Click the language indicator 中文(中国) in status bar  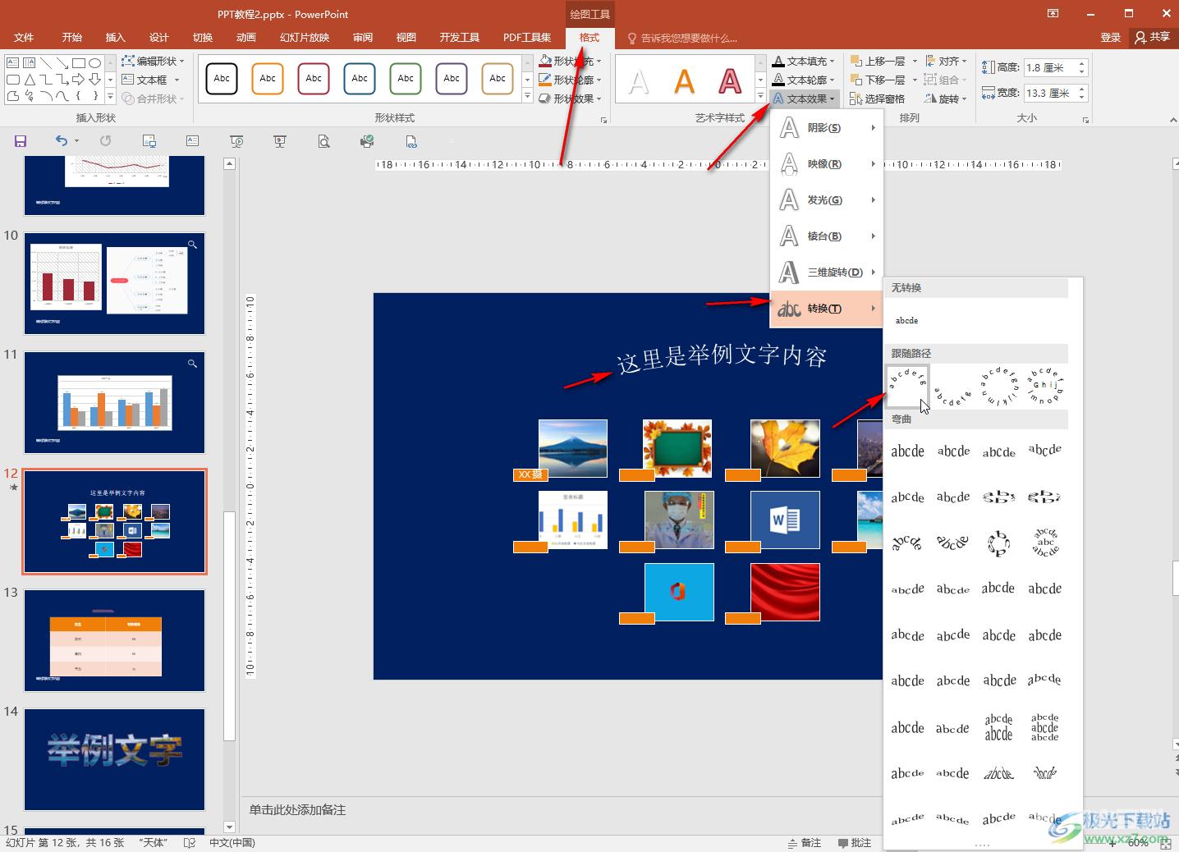(232, 843)
